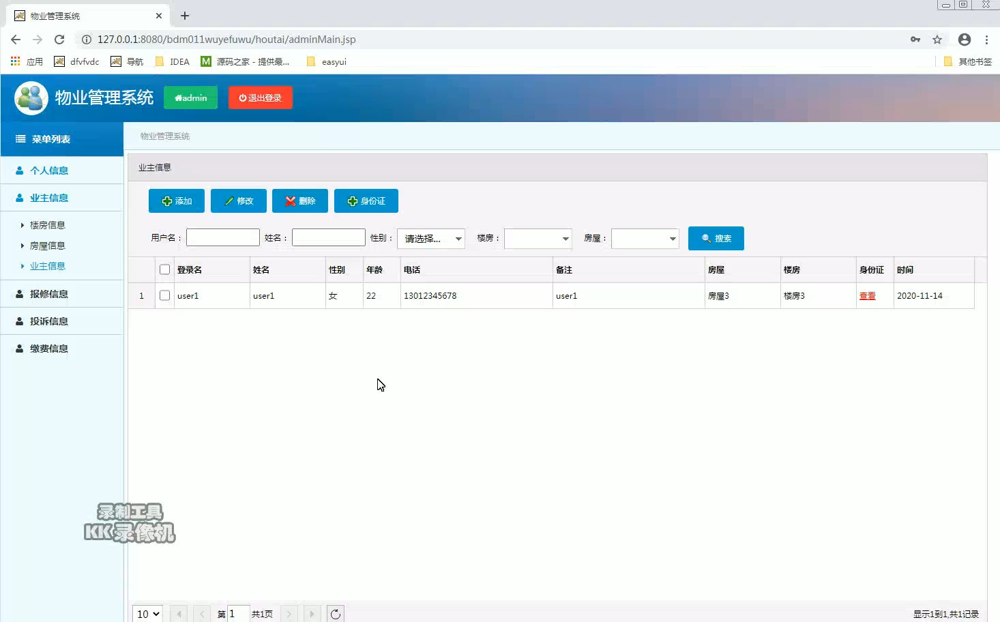Click the 修改 edit button
The width and height of the screenshot is (1000, 622).
click(x=239, y=201)
